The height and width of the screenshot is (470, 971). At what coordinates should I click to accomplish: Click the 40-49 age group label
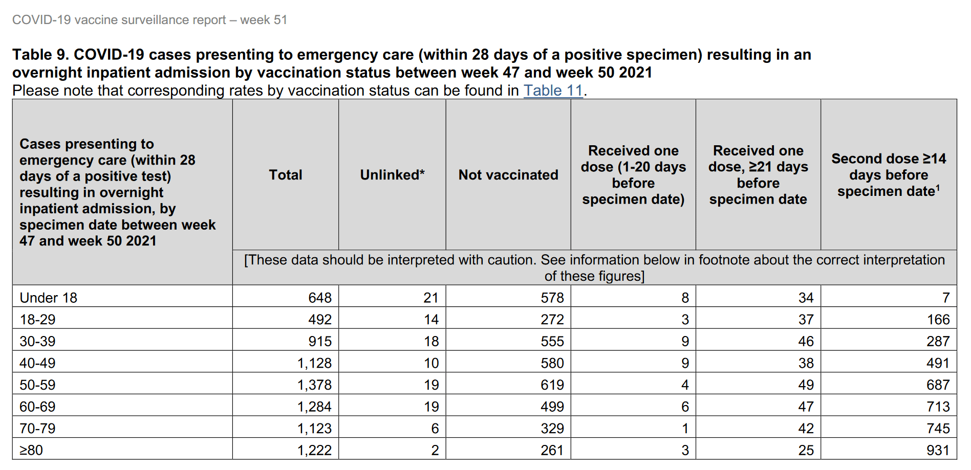click(x=38, y=363)
